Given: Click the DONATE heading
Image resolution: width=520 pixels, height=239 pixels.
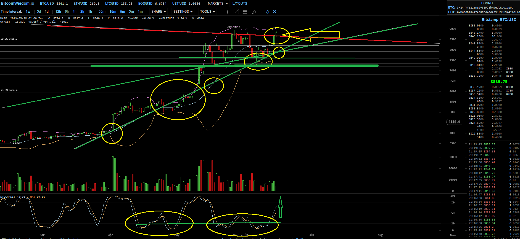Looking at the screenshot, I should pos(487,3).
